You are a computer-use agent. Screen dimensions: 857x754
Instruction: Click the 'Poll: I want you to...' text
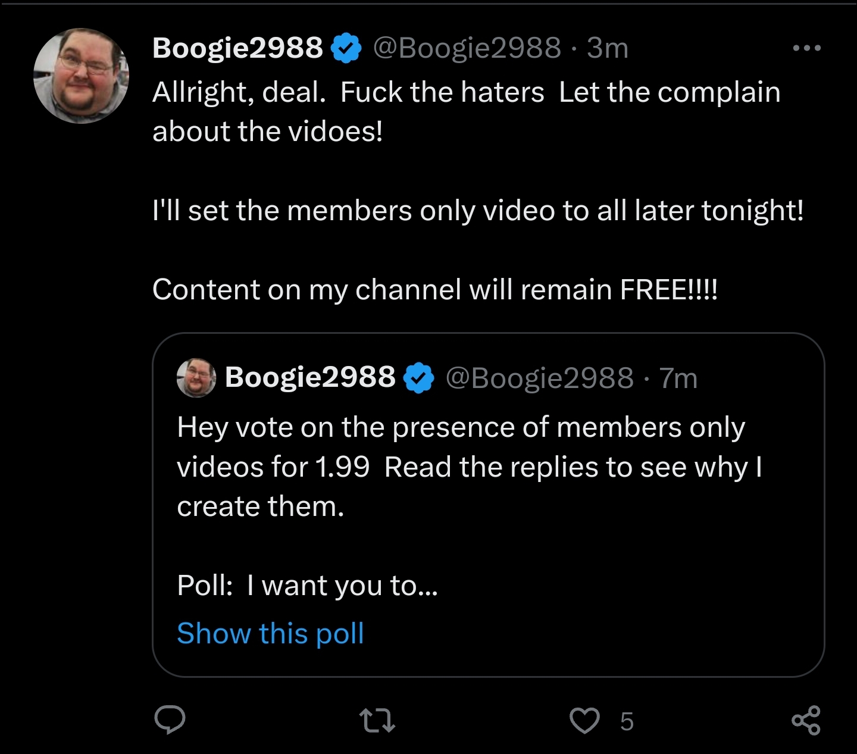tap(307, 586)
